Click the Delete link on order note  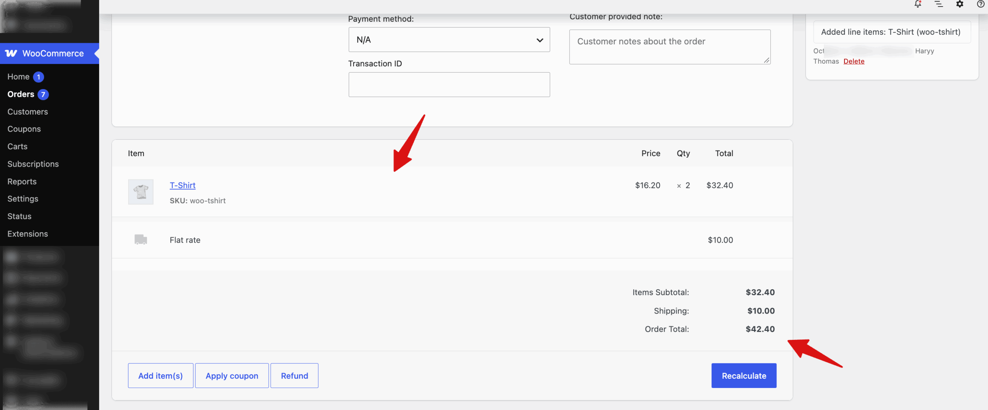pyautogui.click(x=854, y=61)
